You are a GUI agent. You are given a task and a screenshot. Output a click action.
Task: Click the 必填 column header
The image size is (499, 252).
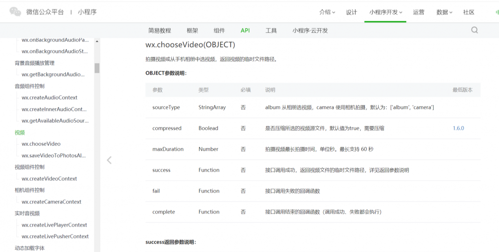tap(246, 90)
